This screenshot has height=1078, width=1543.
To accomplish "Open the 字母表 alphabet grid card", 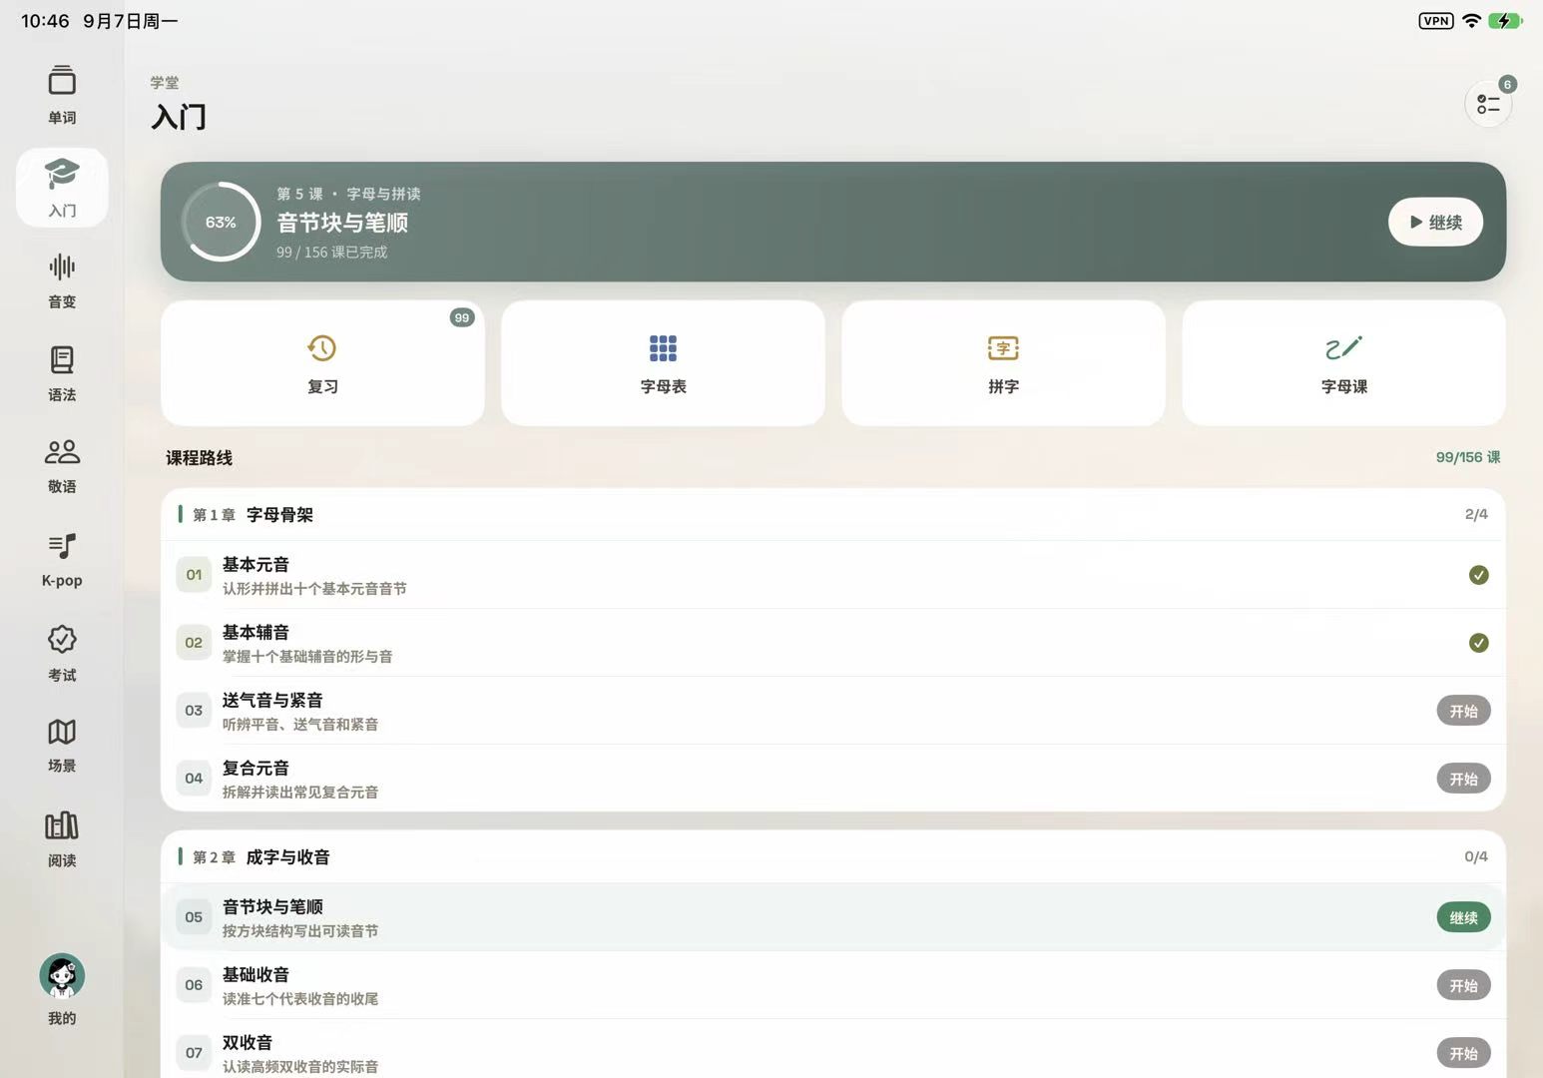I will coord(663,363).
